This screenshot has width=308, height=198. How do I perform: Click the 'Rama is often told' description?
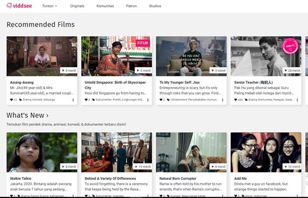click(190, 186)
